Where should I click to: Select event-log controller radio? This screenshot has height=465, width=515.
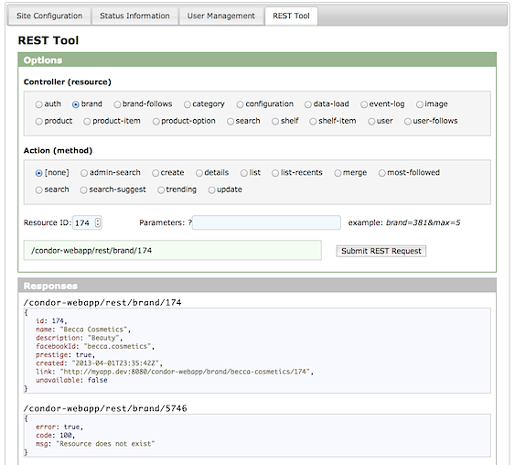[364, 104]
